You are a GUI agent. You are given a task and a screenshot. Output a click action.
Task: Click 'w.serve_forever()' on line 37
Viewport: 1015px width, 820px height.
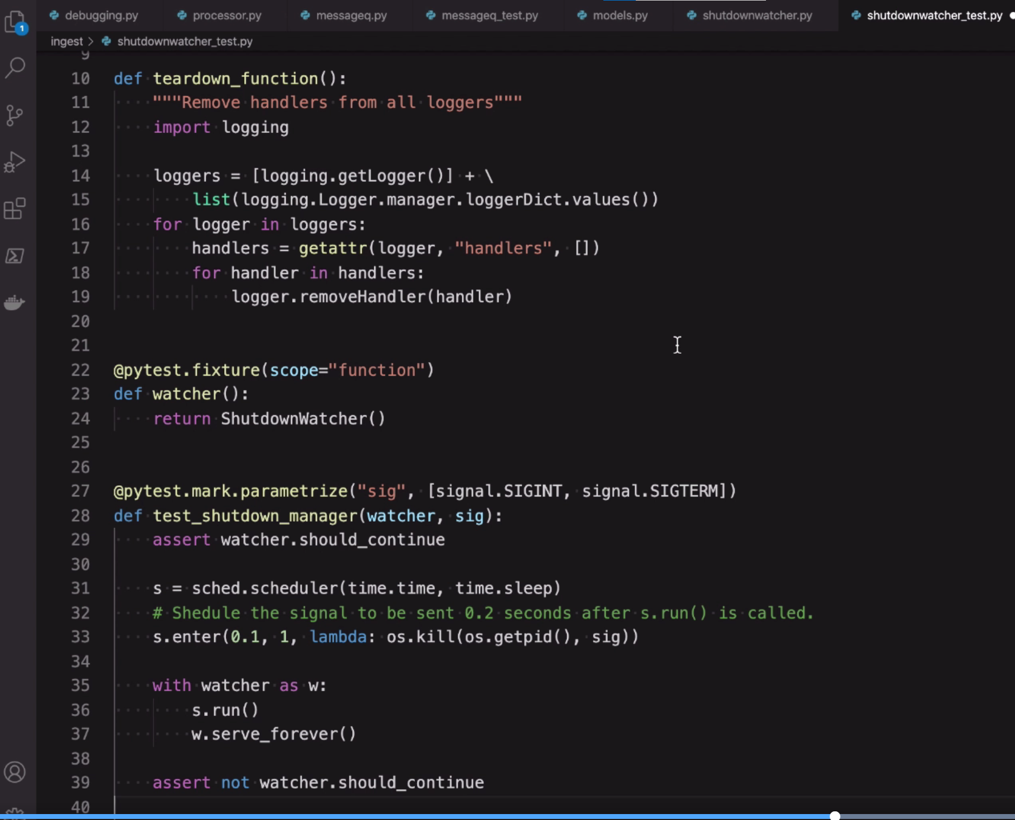274,734
